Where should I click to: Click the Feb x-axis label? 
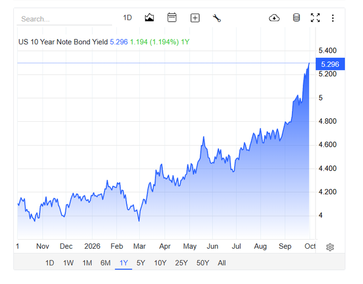116,246
